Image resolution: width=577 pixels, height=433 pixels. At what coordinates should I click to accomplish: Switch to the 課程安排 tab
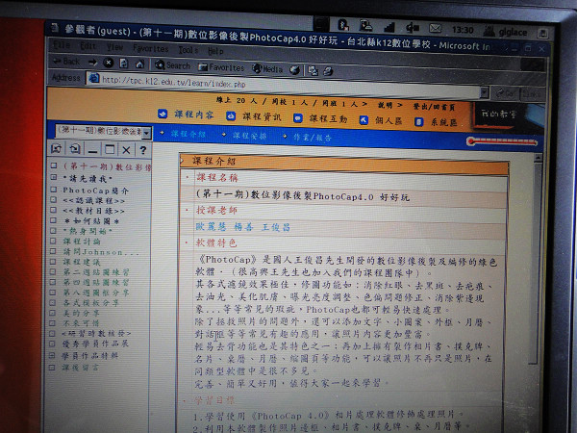[x=249, y=136]
